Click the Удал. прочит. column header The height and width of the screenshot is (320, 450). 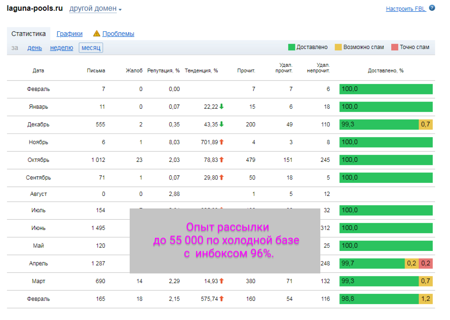coord(284,68)
